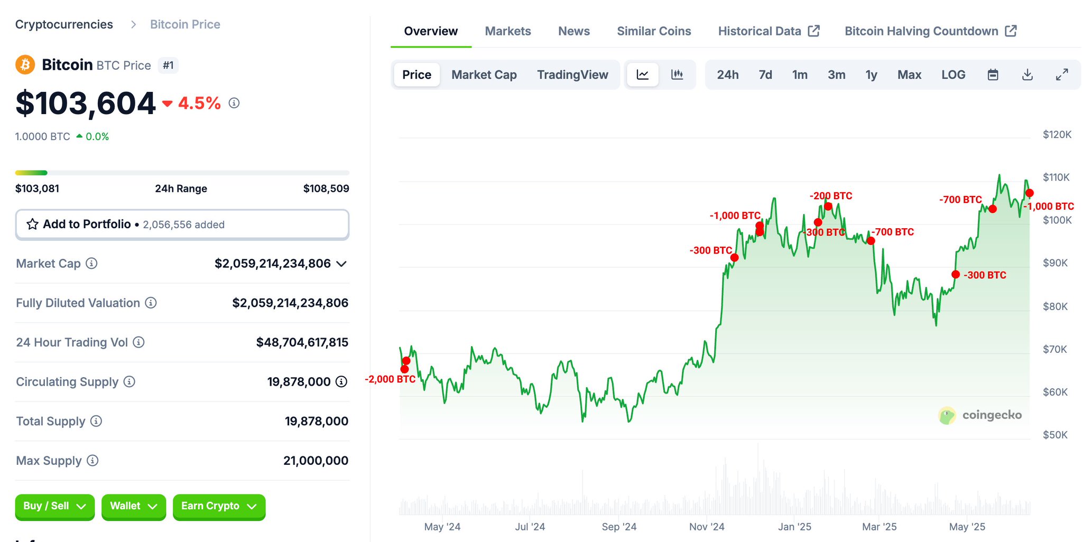Open the Buy / Sell dropdown
Image resolution: width=1082 pixels, height=542 pixels.
(54, 506)
